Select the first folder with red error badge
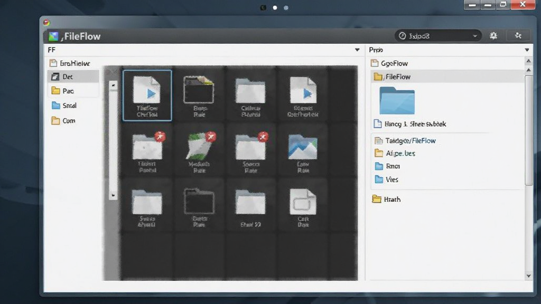The width and height of the screenshot is (541, 304). (147, 151)
